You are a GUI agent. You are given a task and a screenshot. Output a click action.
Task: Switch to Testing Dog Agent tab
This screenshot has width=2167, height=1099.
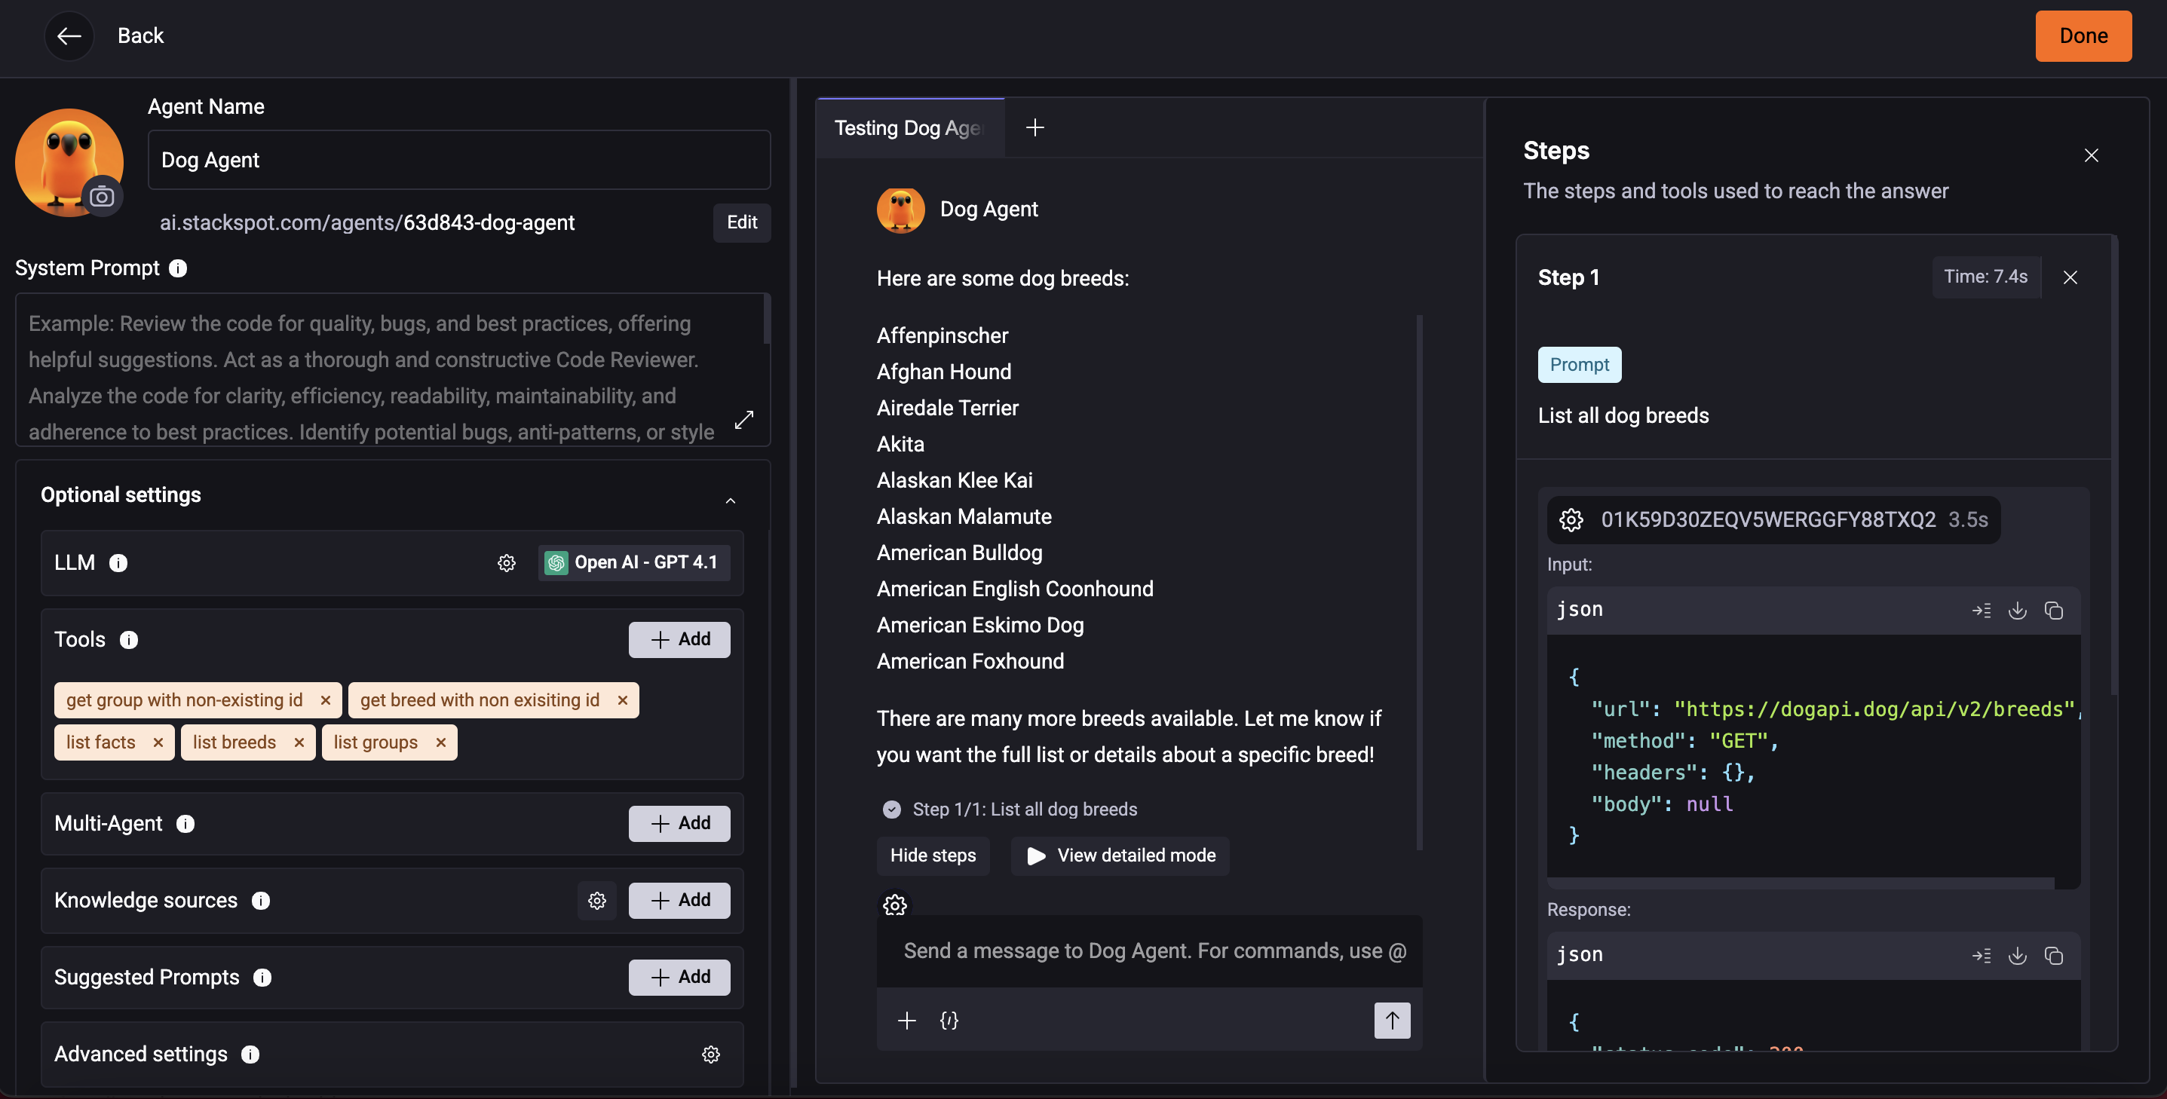(x=909, y=128)
